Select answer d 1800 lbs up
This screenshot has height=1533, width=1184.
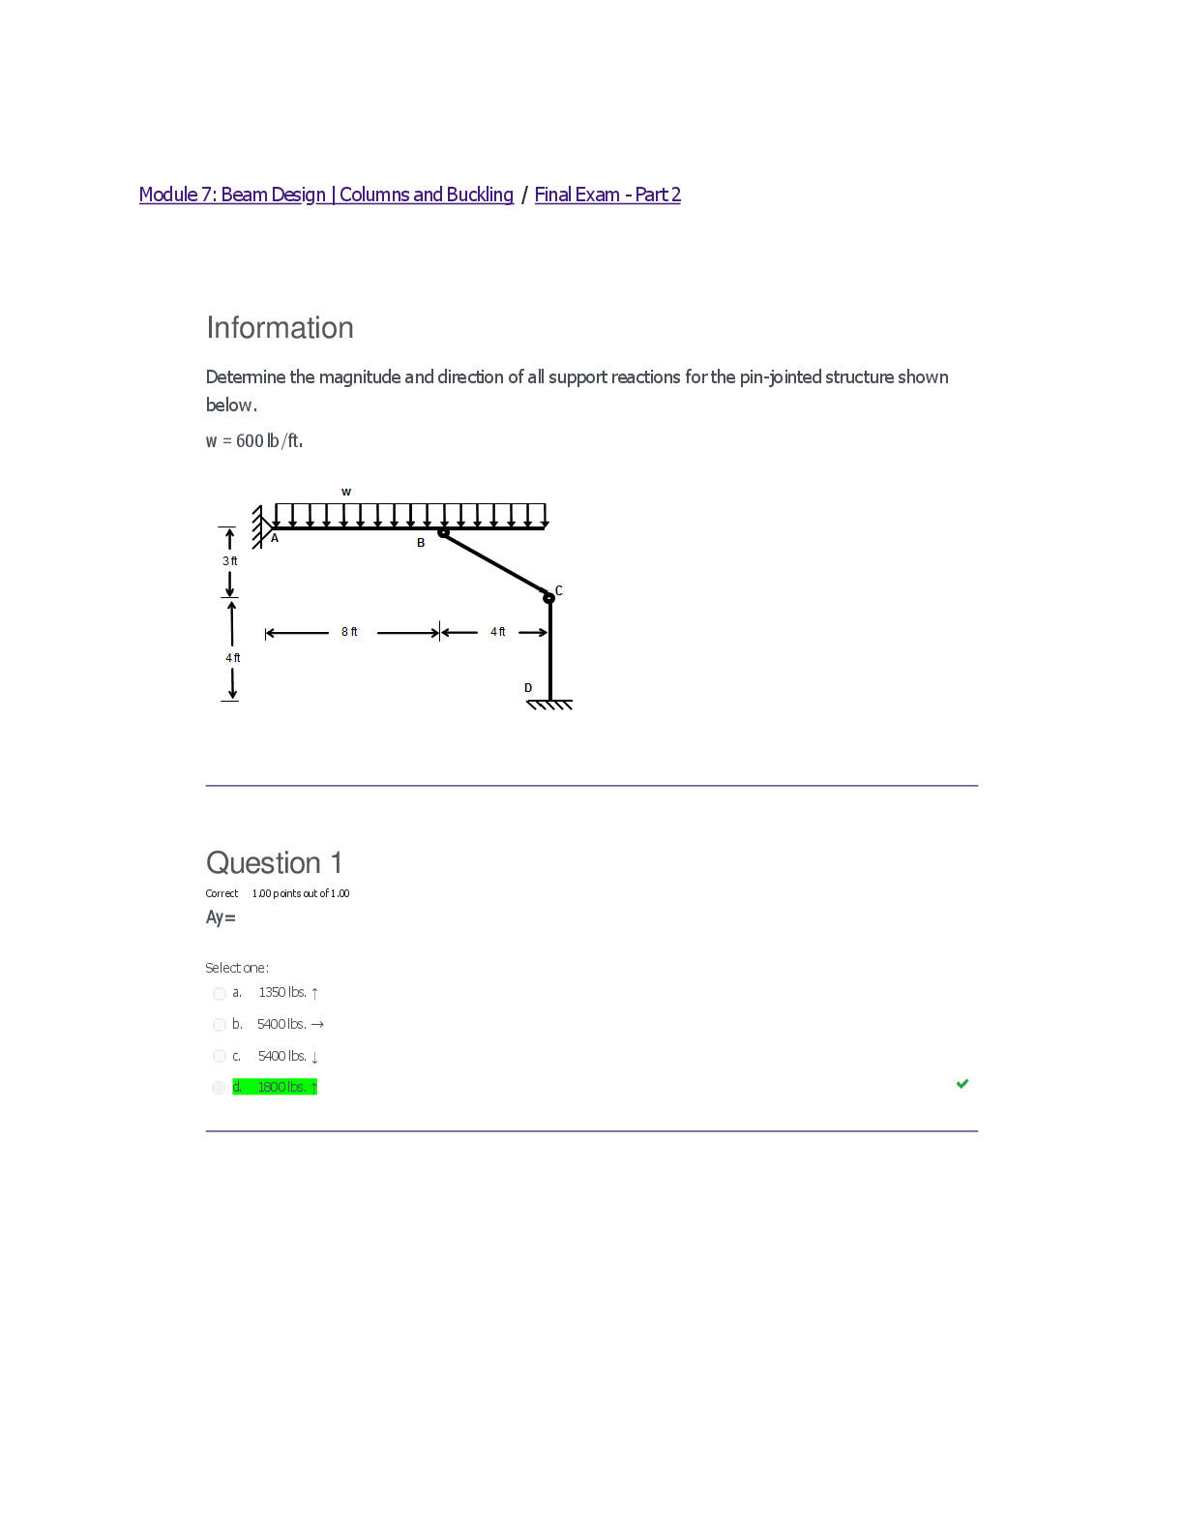(x=219, y=1088)
